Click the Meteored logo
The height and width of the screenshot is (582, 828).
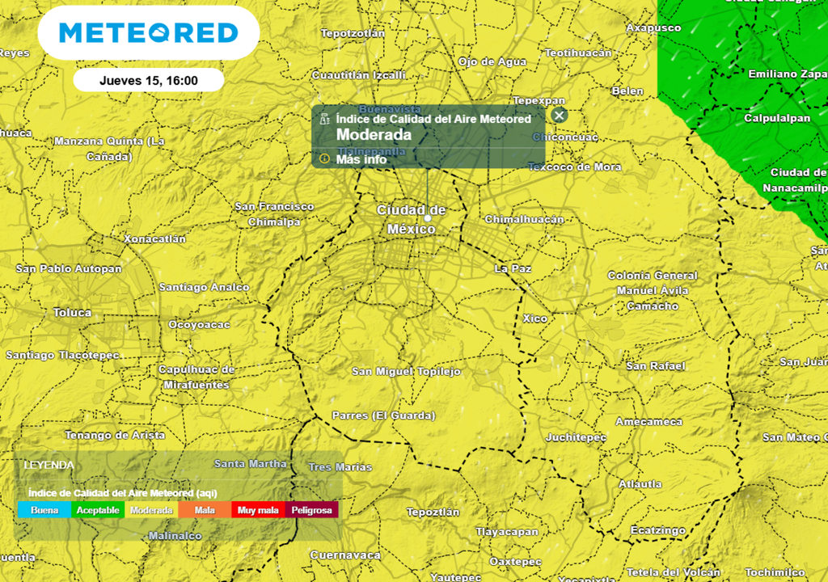149,33
